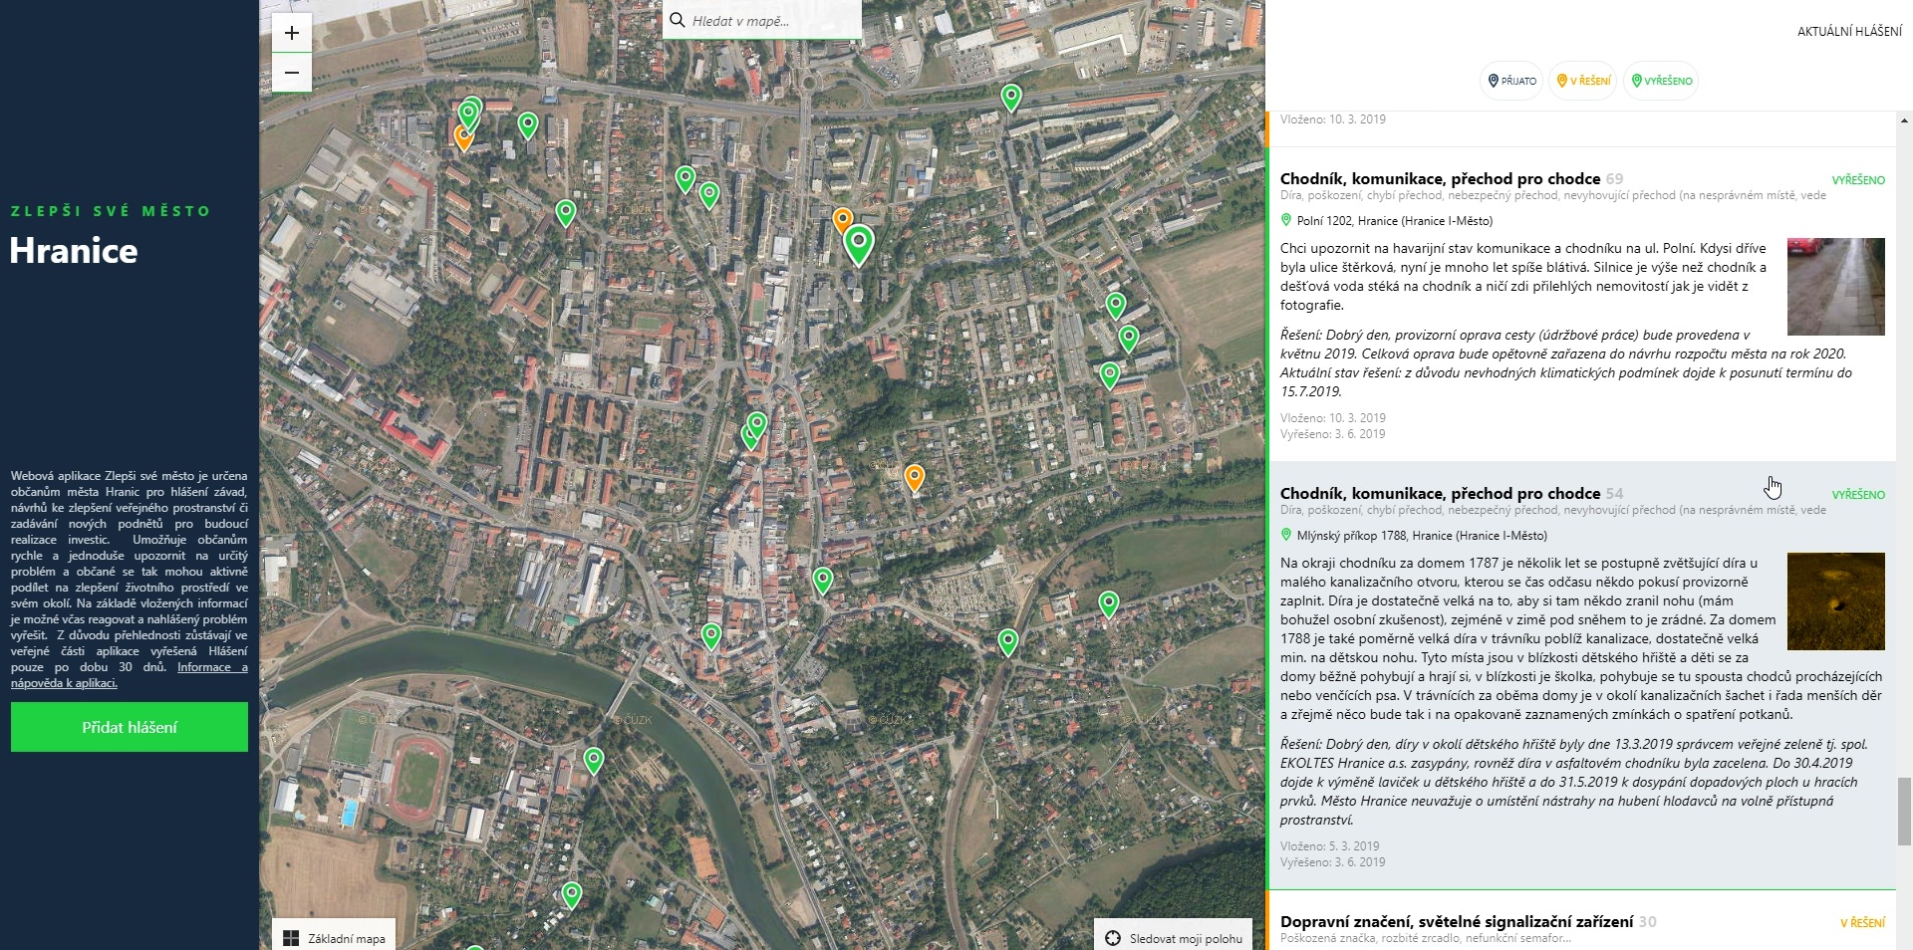
Task: Click VYŘEŠENO status label of report 69
Action: tap(1858, 180)
